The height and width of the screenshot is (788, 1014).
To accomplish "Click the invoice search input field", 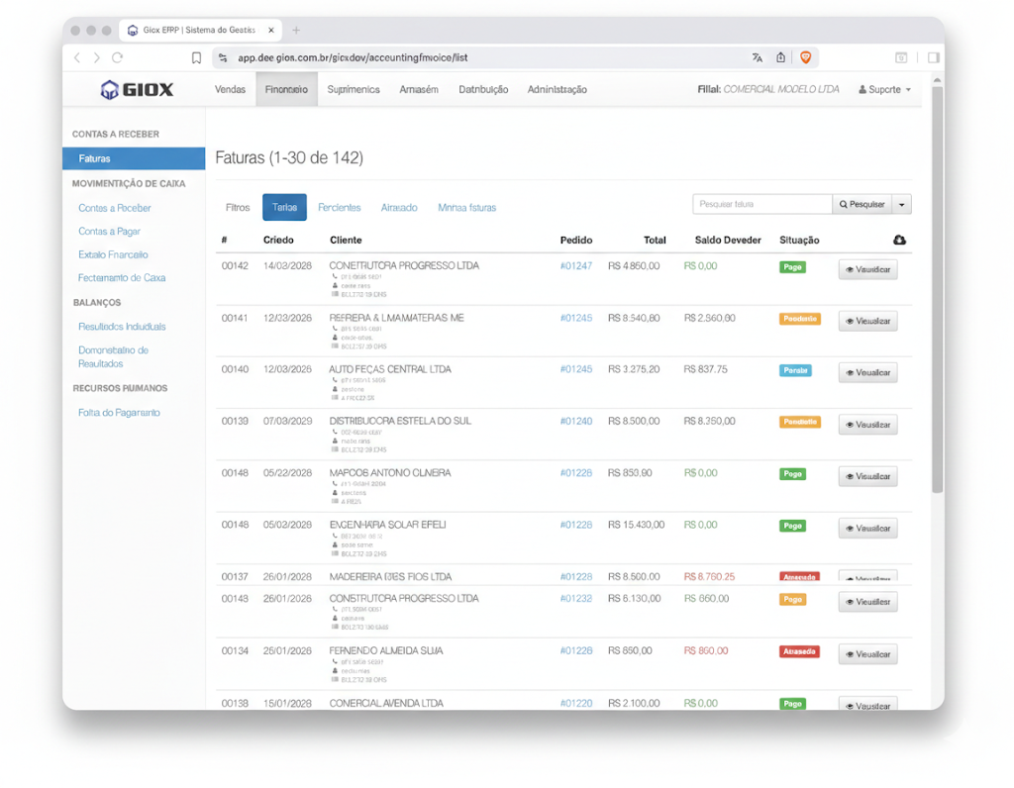I will pos(761,204).
